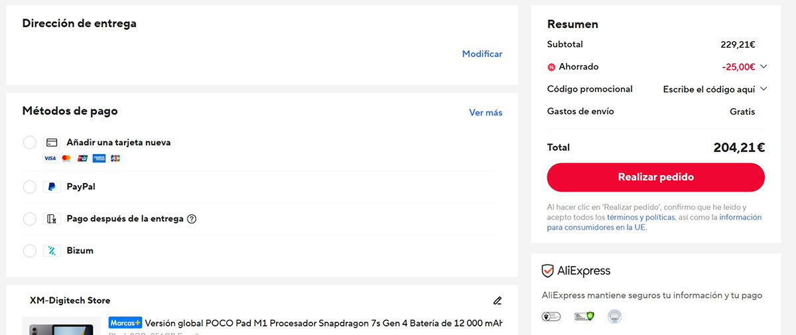Select the 'Añadir una tarjeta nueva' radio button
The height and width of the screenshot is (335, 796).
click(x=29, y=143)
